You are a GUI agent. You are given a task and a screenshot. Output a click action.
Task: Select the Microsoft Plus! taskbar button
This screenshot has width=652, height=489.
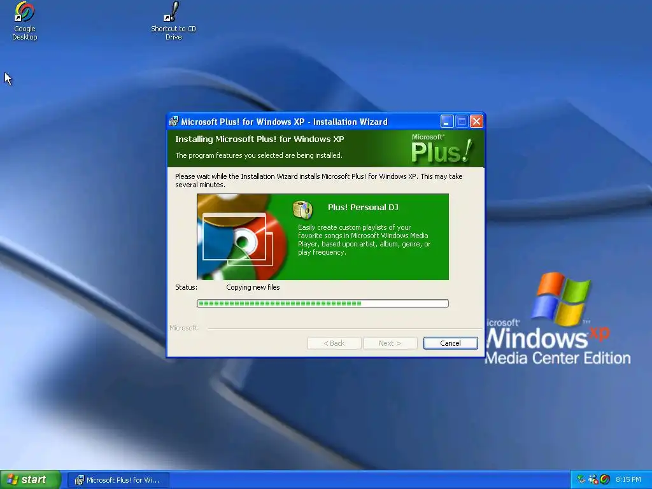[x=118, y=480]
